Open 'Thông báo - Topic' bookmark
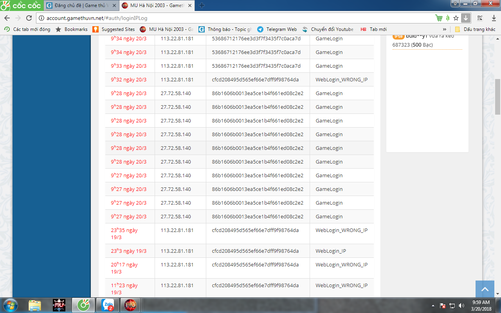This screenshot has width=501, height=313. [225, 29]
